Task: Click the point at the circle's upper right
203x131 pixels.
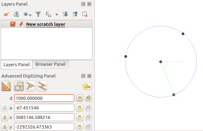Action: [183, 34]
